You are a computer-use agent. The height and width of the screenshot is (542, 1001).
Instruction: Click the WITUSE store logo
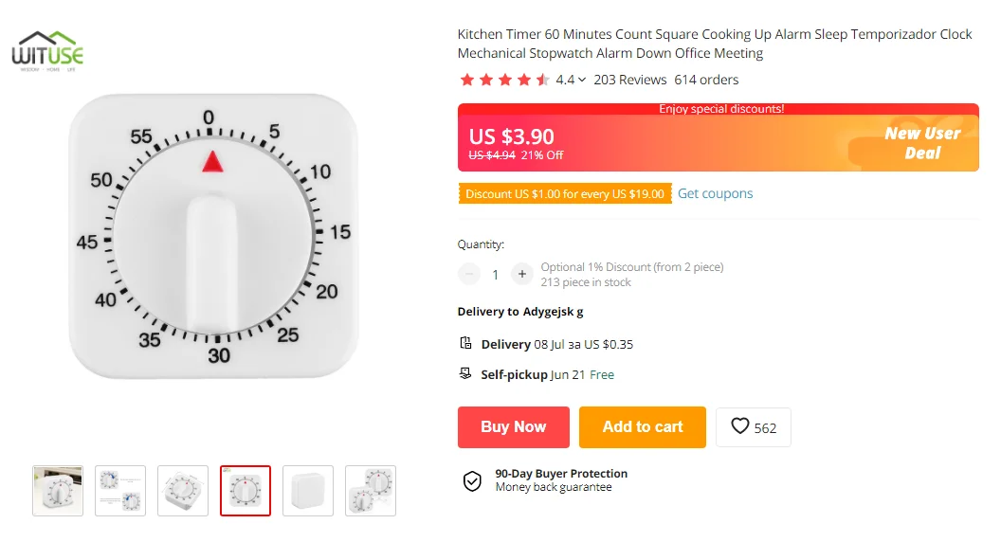pyautogui.click(x=47, y=51)
